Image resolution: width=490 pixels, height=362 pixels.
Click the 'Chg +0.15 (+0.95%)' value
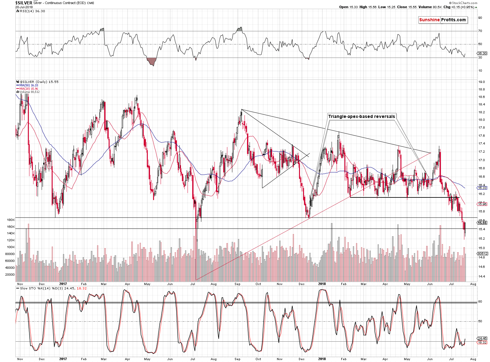pos(459,7)
